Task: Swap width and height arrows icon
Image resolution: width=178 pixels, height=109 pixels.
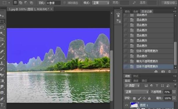Action: tap(134, 3)
